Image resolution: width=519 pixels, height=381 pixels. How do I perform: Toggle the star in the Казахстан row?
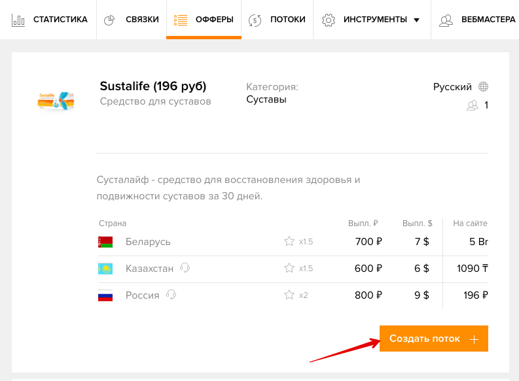click(x=289, y=268)
